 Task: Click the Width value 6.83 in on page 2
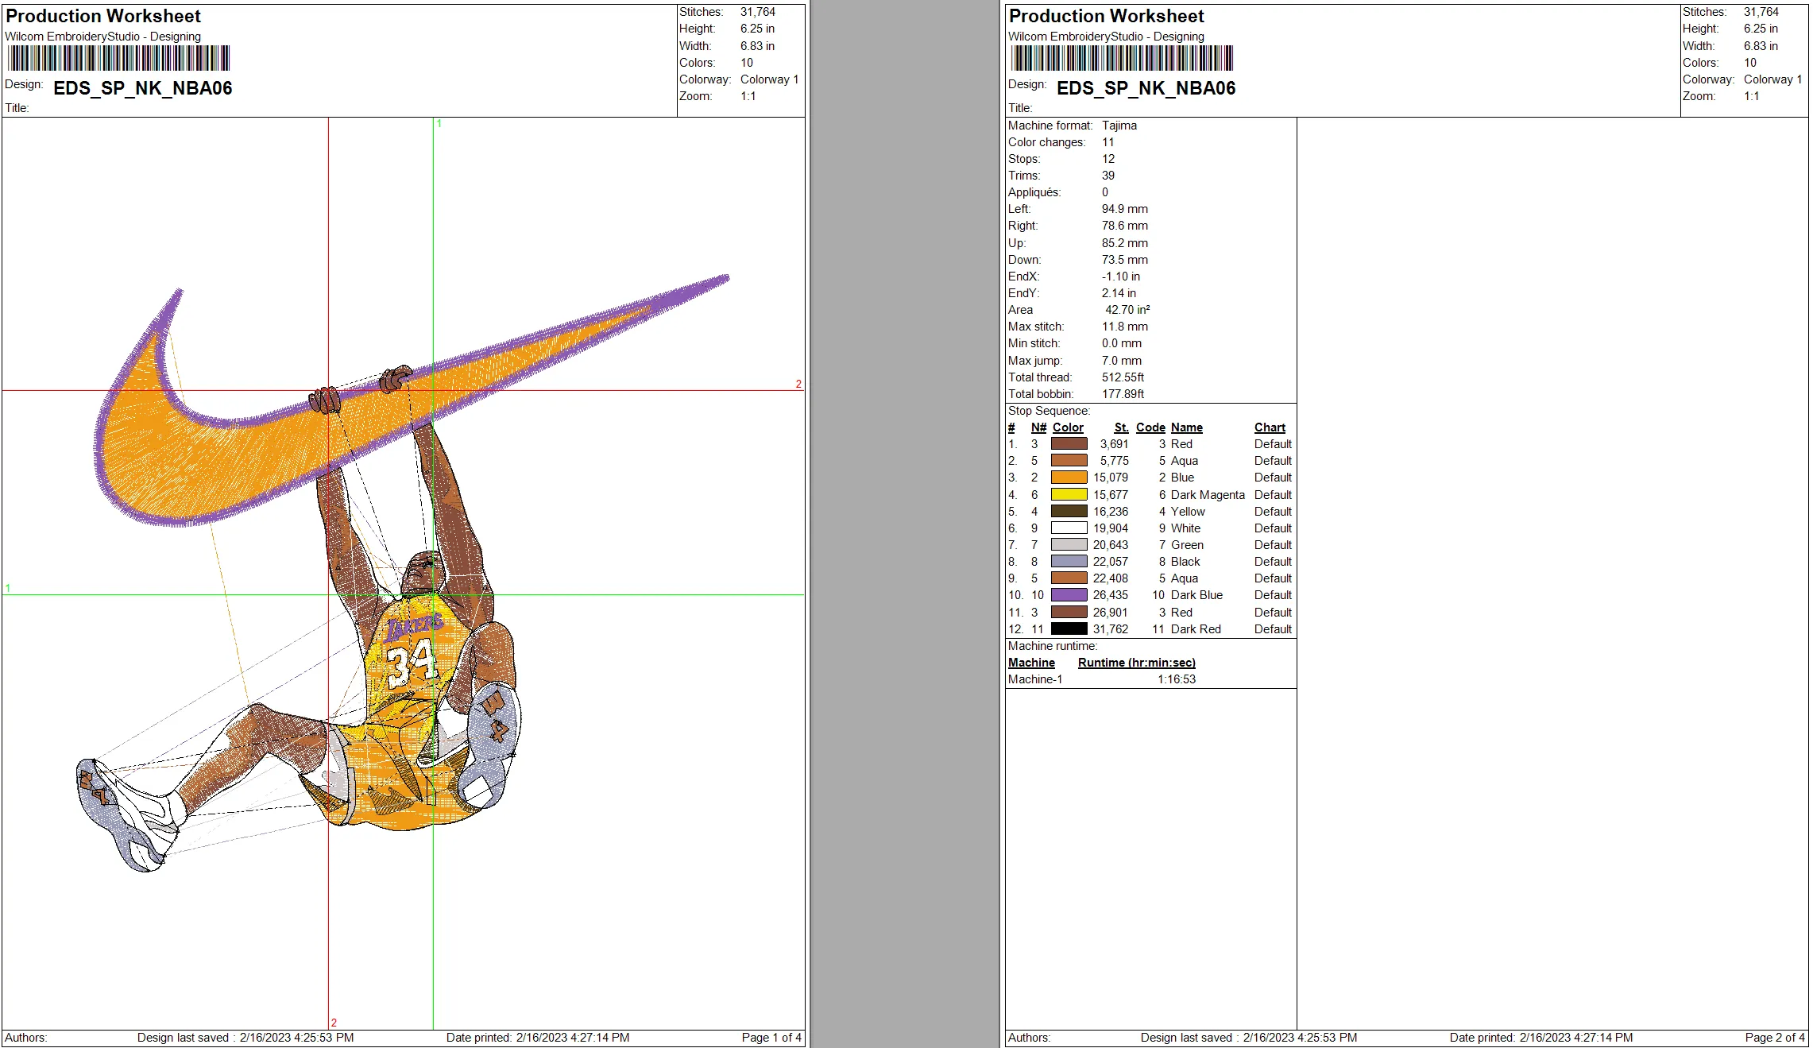click(1761, 46)
